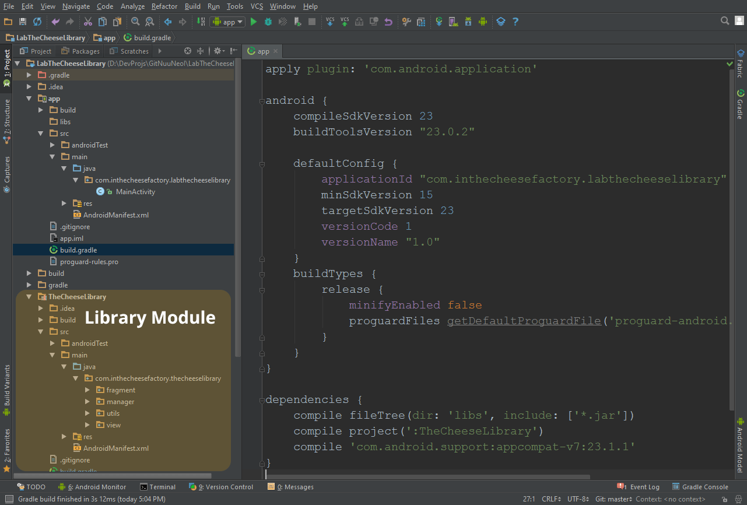Click Search Everywhere magnifier at top right

tap(725, 21)
